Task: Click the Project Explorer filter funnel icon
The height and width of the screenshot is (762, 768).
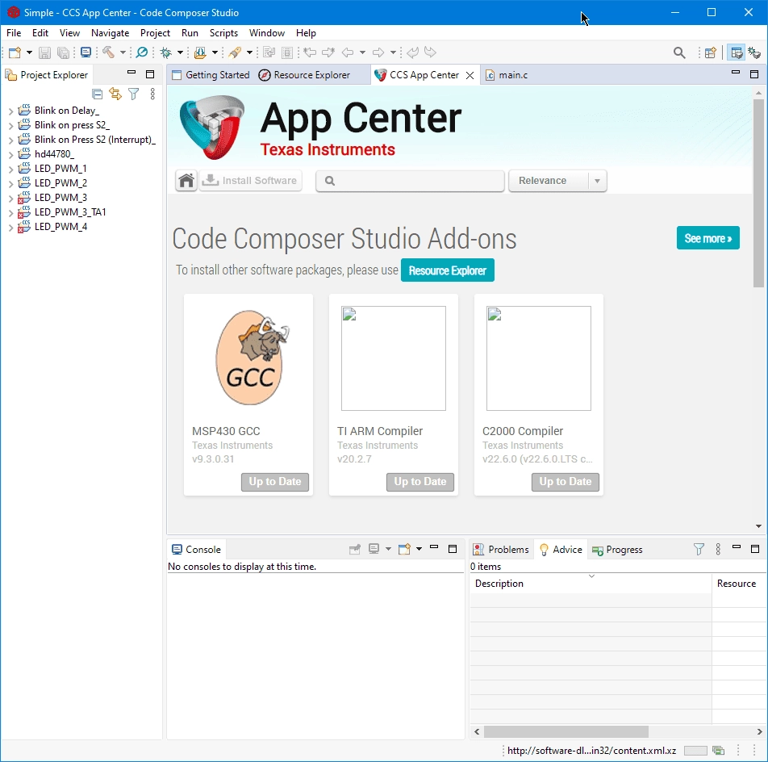Action: point(133,94)
